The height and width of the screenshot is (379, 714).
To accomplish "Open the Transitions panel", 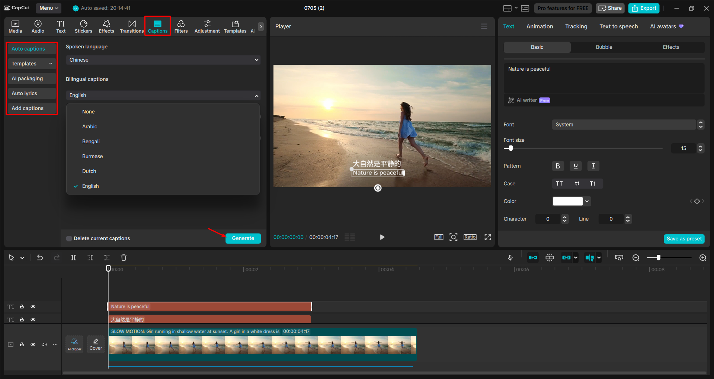I will (132, 26).
